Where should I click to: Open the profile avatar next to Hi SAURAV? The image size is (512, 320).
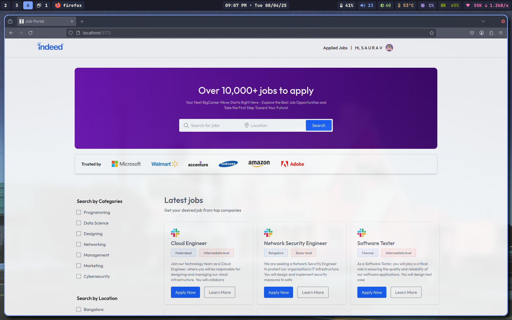point(389,48)
